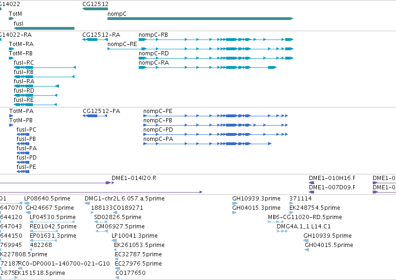Select transcript nompC-RD

pos(216,58)
